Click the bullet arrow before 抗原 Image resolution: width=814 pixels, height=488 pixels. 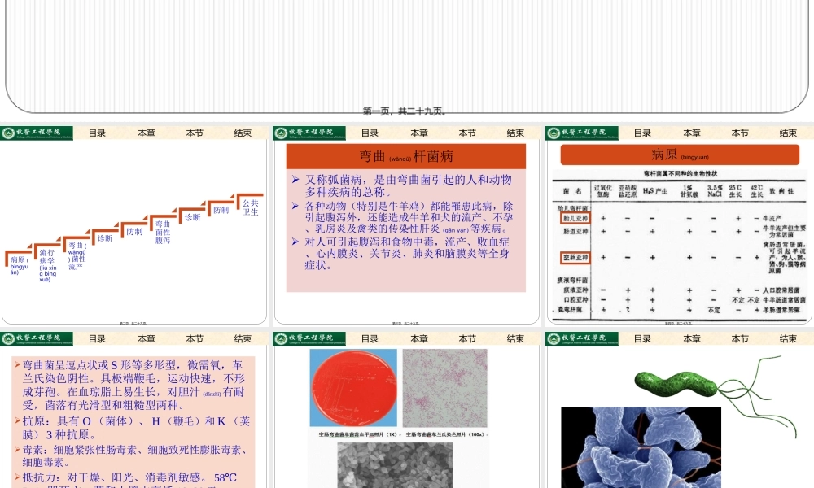click(18, 420)
